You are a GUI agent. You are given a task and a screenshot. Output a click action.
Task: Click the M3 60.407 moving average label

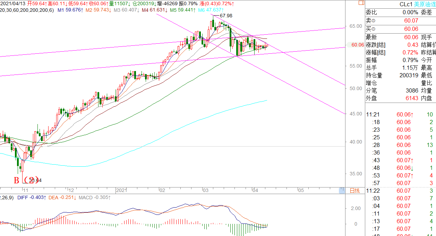point(127,10)
